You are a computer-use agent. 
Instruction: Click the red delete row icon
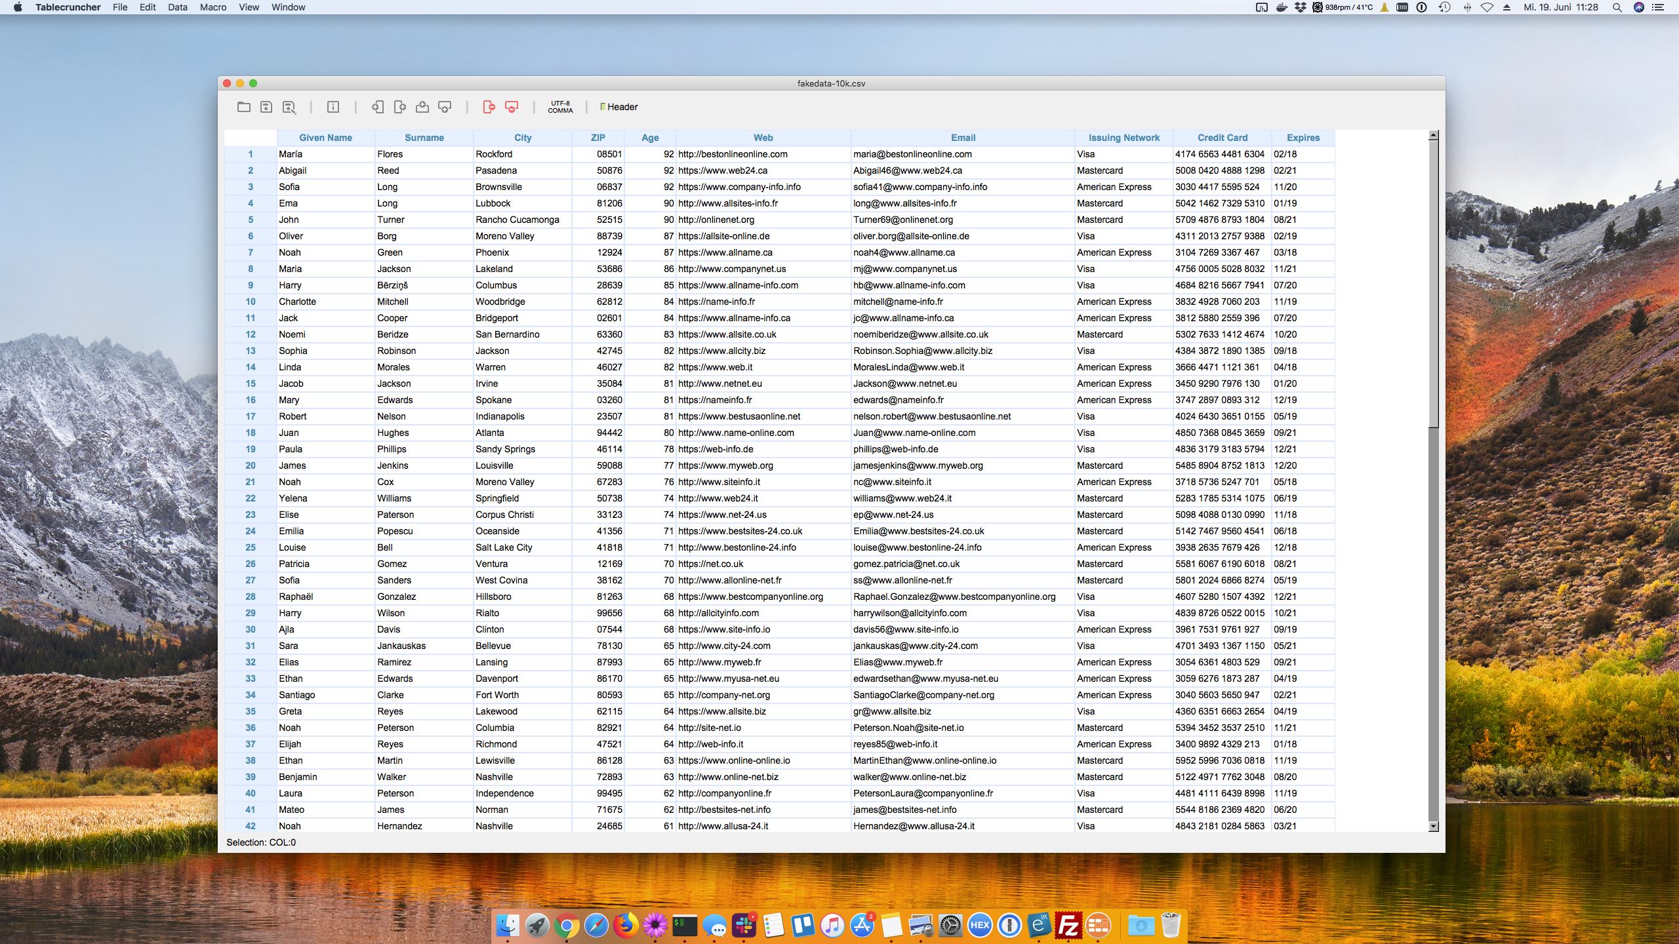coord(512,107)
